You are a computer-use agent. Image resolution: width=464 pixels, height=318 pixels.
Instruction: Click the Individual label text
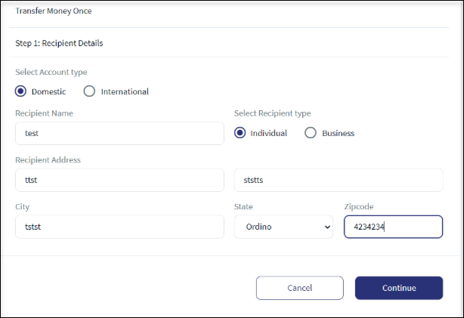[x=269, y=133]
